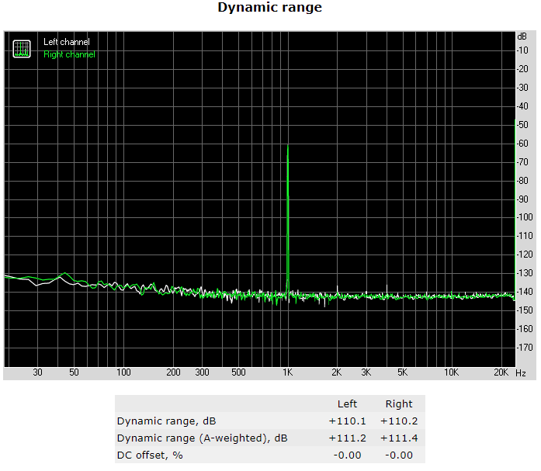
Task: Click the spectrum graph icon in legend
Action: click(22, 49)
